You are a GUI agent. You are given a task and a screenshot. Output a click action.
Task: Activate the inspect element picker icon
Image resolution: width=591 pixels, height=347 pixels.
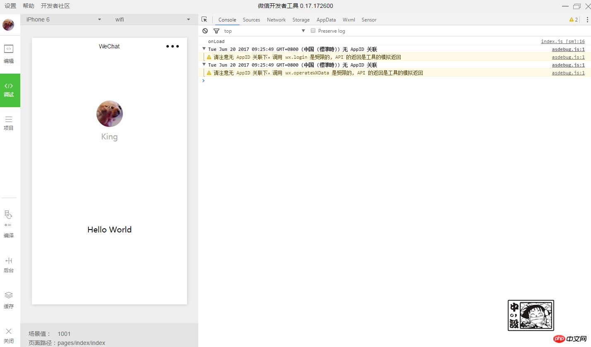204,19
